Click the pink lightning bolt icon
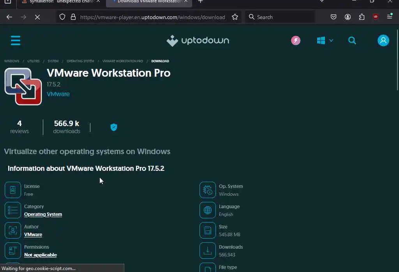 (295, 40)
